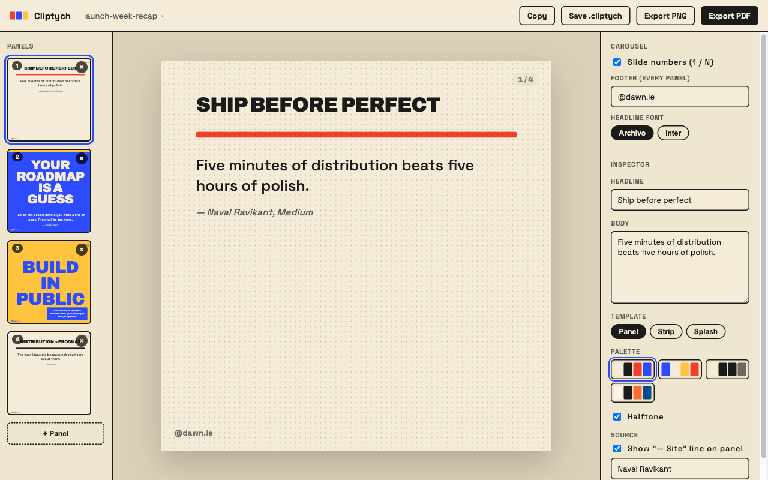Click the number 3 badge on yellow panel
Screen dimensions: 768x480
pyautogui.click(x=17, y=248)
